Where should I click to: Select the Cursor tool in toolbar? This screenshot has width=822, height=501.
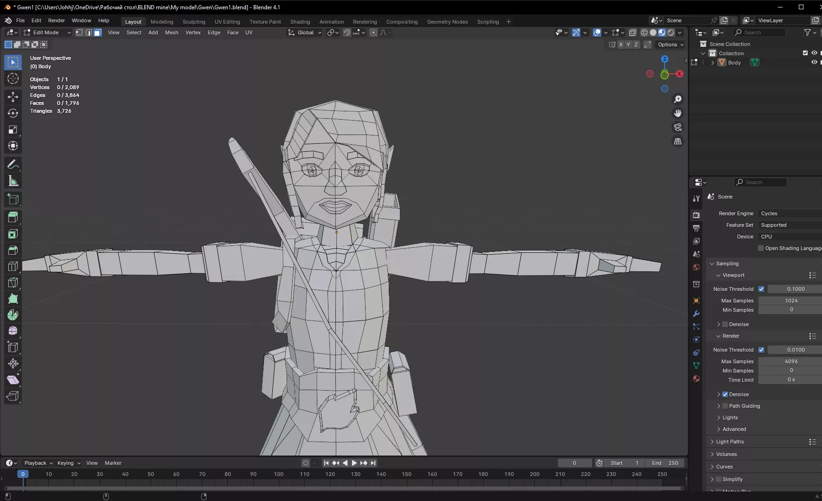pos(13,78)
